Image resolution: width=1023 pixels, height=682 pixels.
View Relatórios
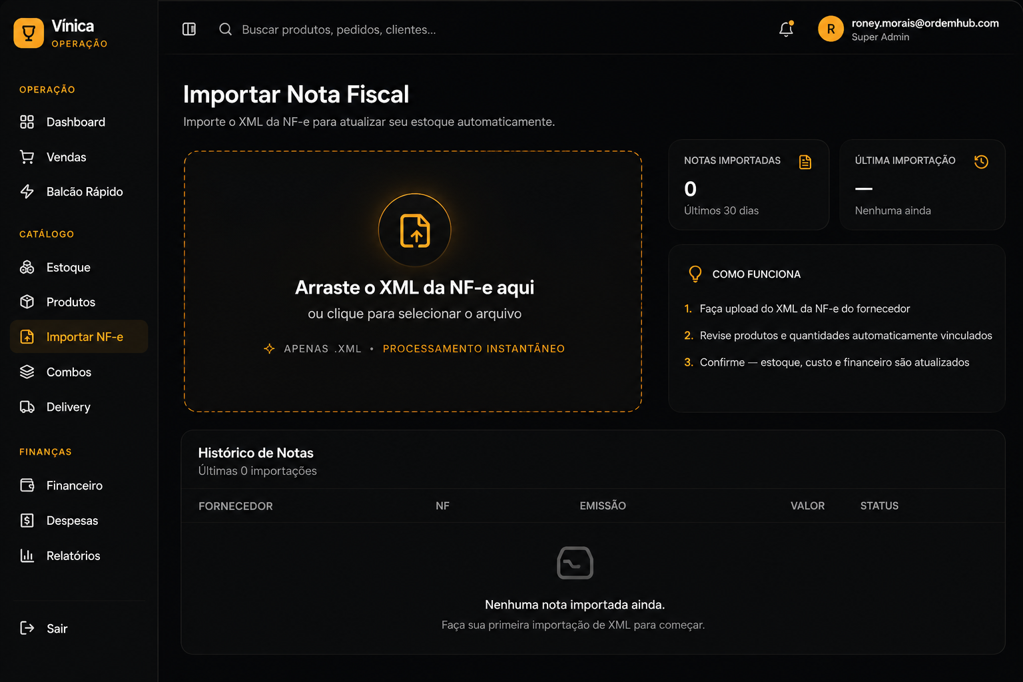pyautogui.click(x=79, y=555)
